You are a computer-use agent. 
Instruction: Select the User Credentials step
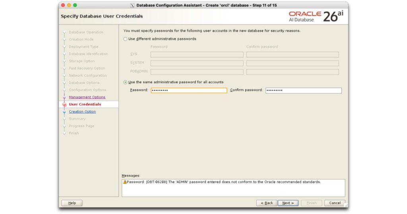(85, 104)
